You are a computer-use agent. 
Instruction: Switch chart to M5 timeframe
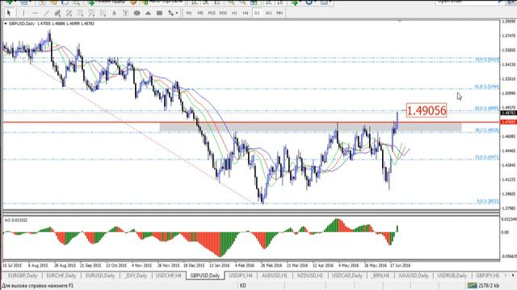(200, 13)
